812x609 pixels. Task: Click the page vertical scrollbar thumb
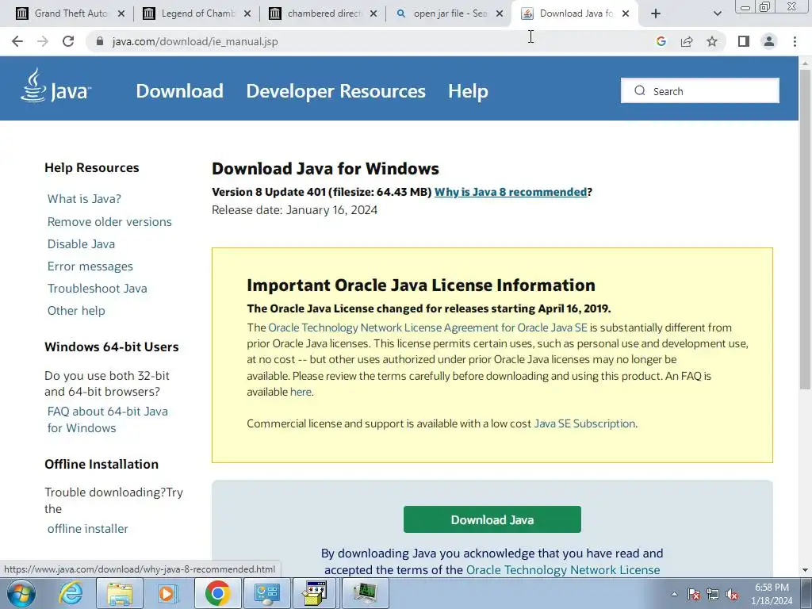805,228
